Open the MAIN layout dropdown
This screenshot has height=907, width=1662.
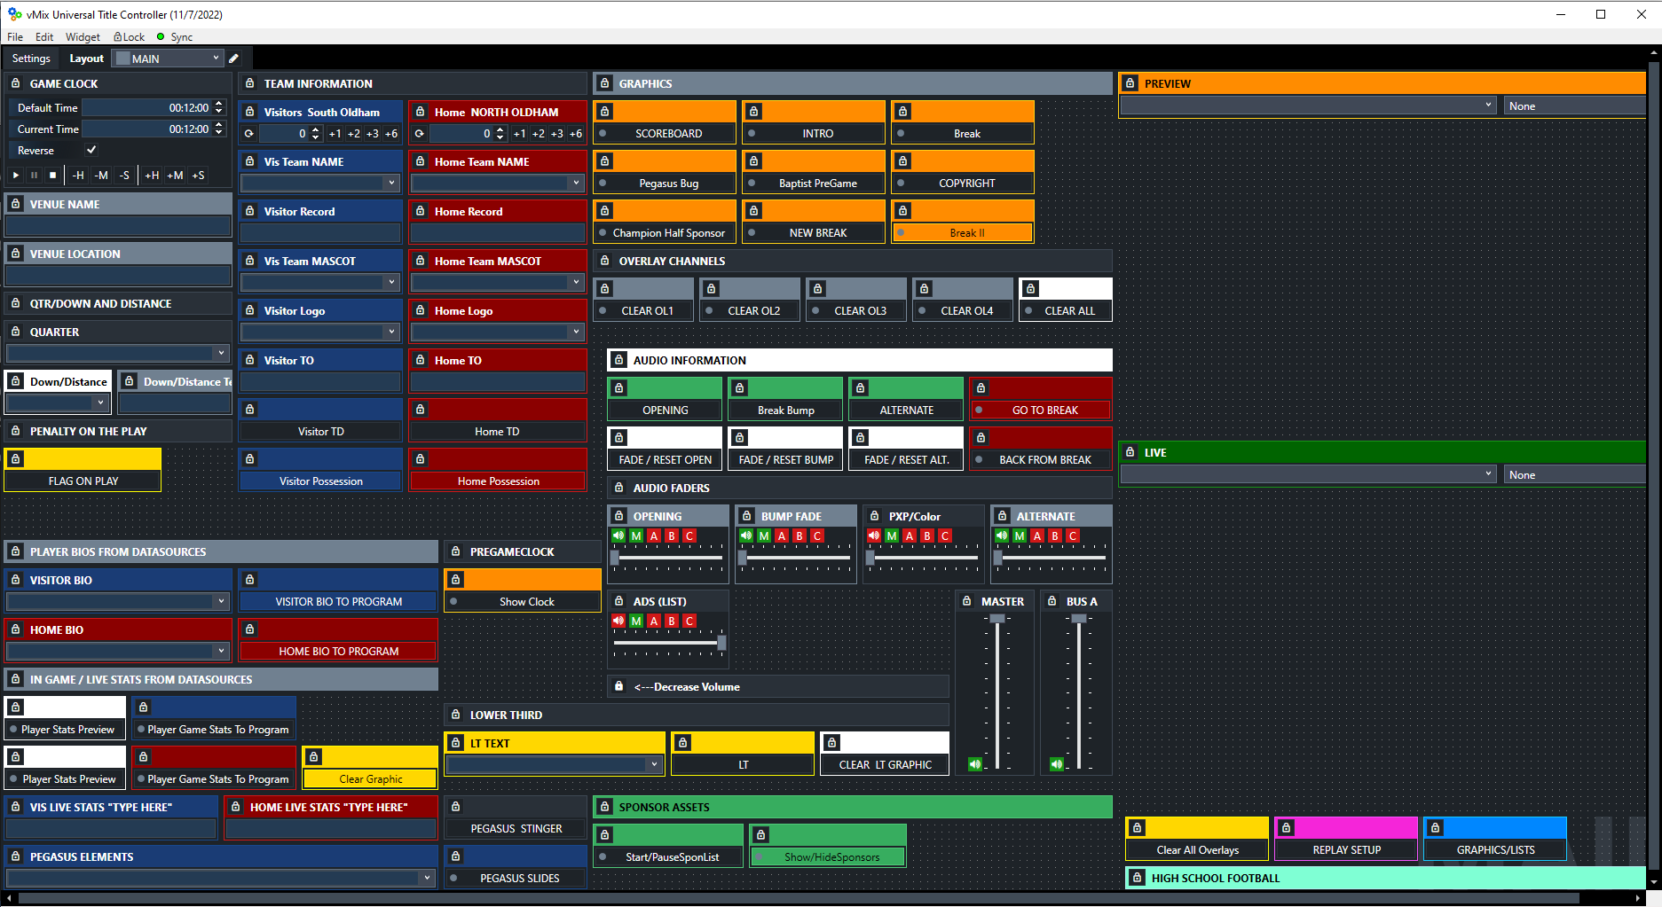pos(169,59)
